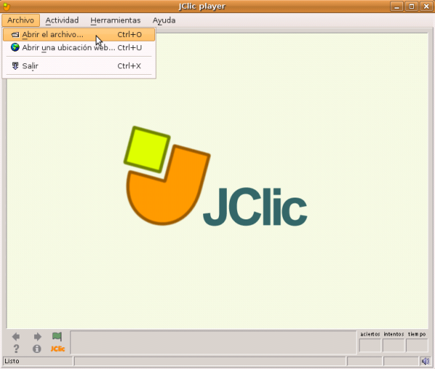Open the Ayuda menu
Image resolution: width=435 pixels, height=369 pixels.
[x=164, y=20]
